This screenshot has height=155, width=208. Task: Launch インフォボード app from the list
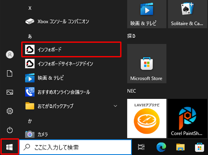pyautogui.click(x=71, y=49)
